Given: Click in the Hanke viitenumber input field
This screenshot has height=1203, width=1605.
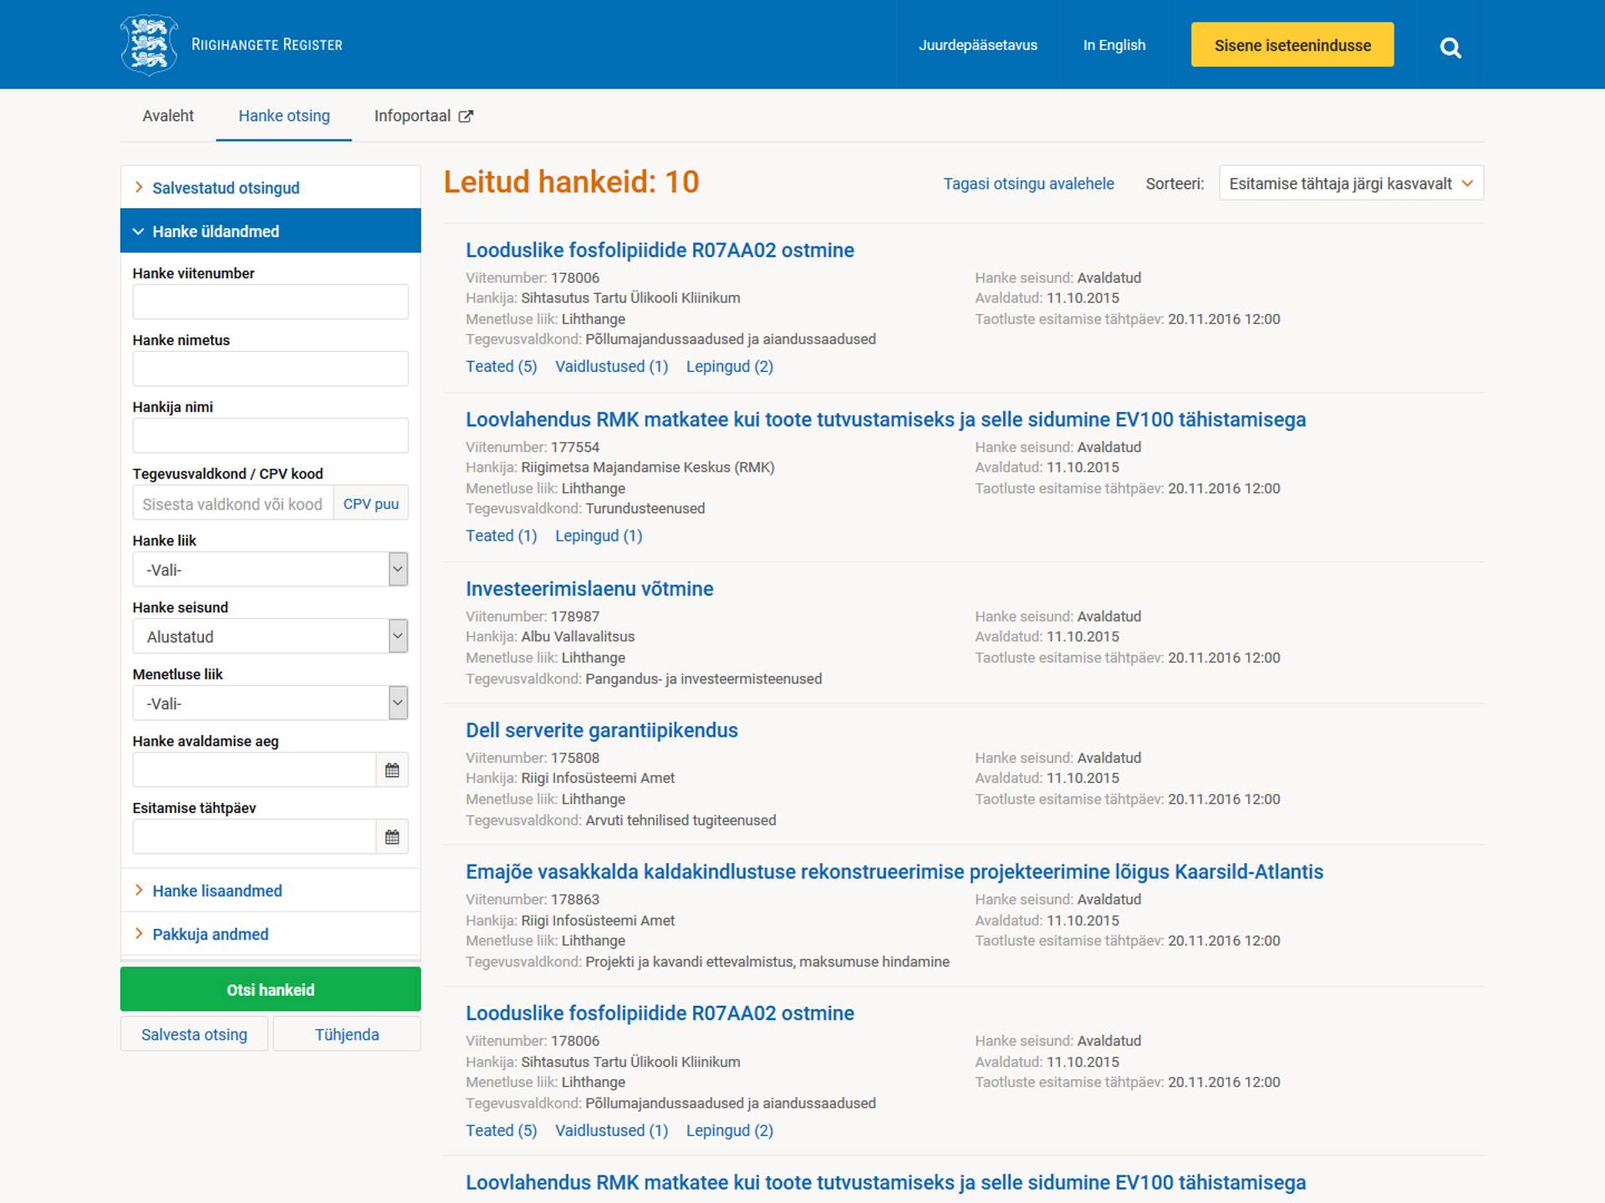Looking at the screenshot, I should tap(270, 302).
